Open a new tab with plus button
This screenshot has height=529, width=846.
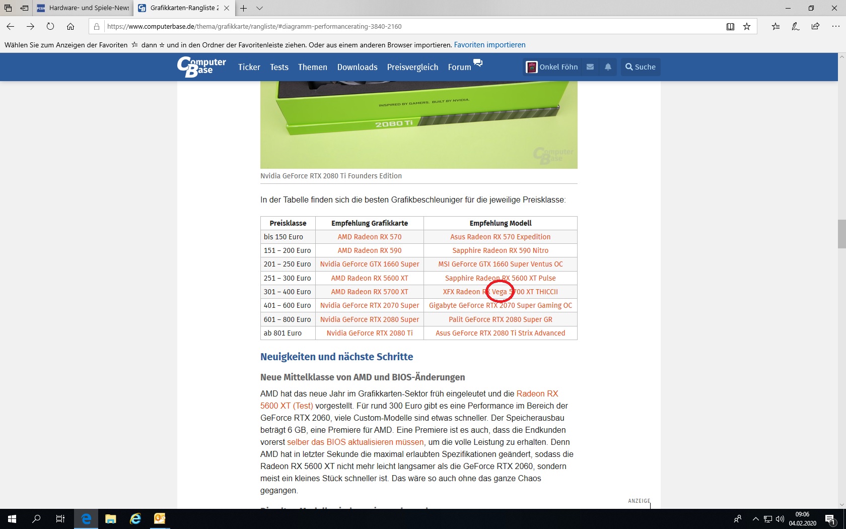[x=244, y=8]
